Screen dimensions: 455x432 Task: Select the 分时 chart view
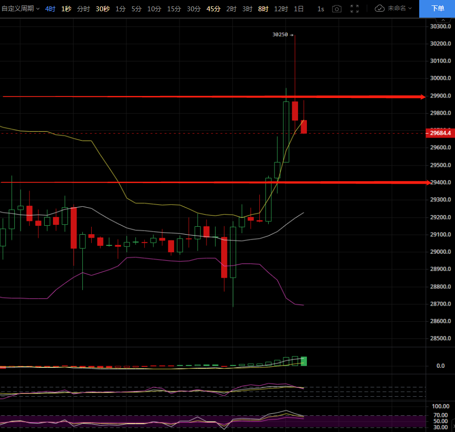tap(83, 9)
